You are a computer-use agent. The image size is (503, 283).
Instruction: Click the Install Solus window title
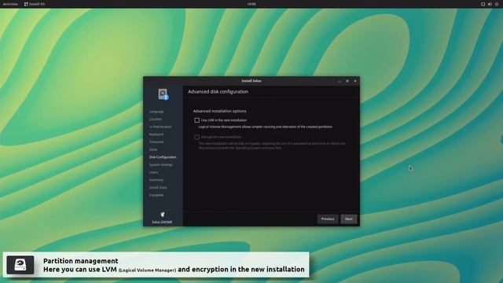tap(251, 81)
